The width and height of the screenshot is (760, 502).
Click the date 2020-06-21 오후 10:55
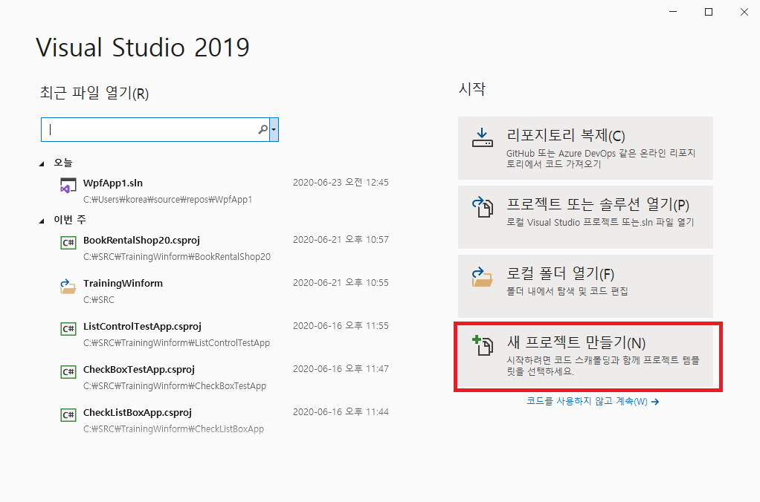click(x=341, y=283)
